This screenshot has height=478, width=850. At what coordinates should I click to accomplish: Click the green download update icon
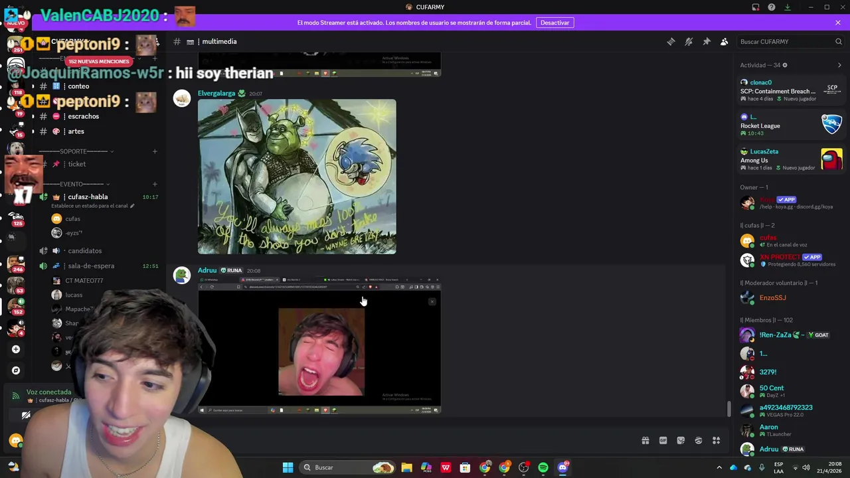787,7
